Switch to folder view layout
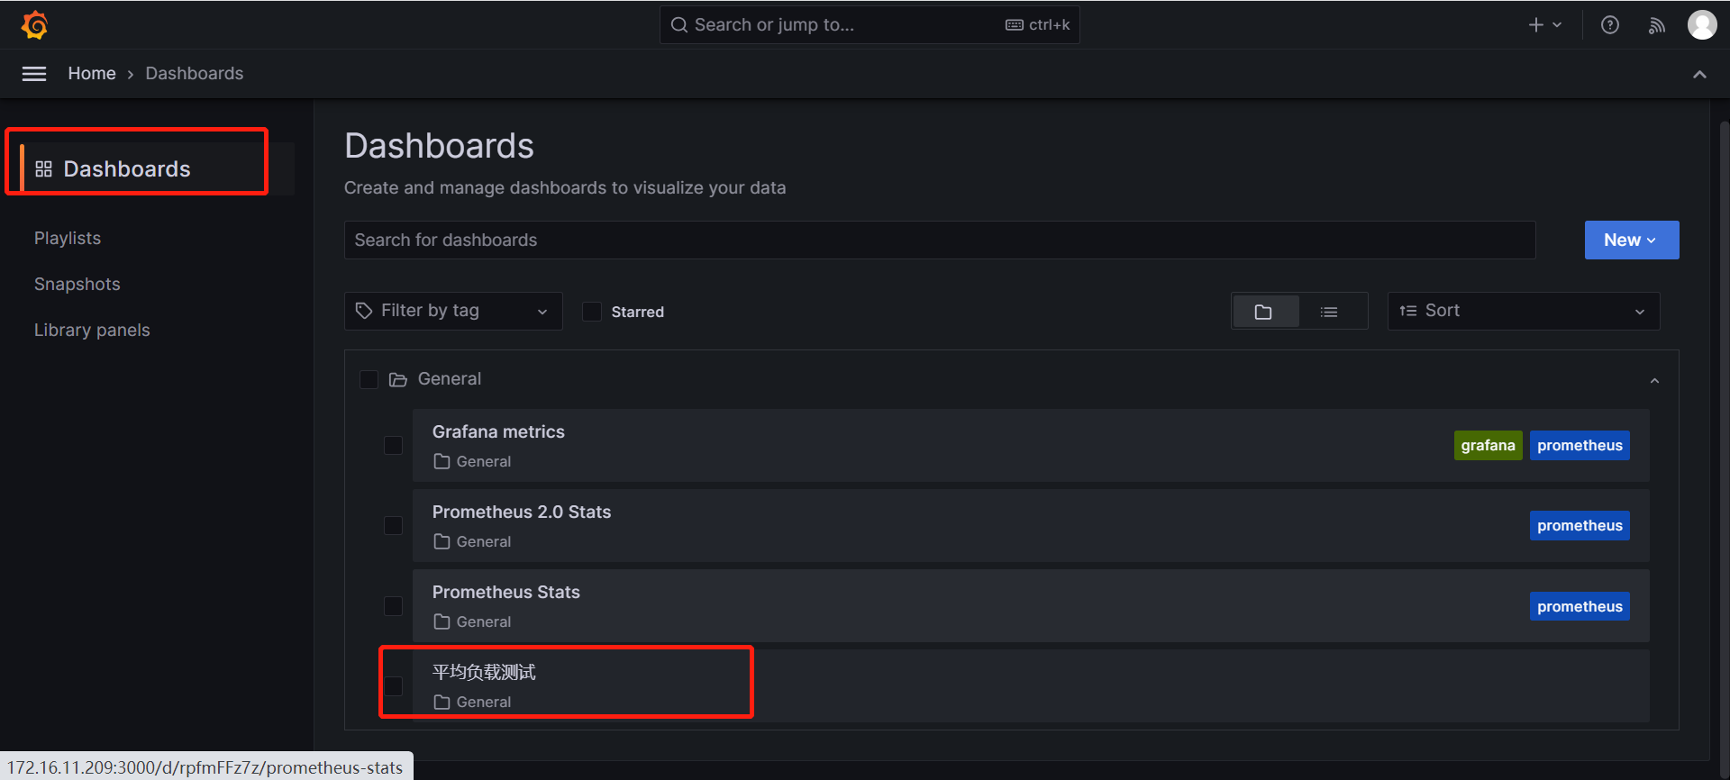Screen dimensions: 1730x780 click(1263, 312)
